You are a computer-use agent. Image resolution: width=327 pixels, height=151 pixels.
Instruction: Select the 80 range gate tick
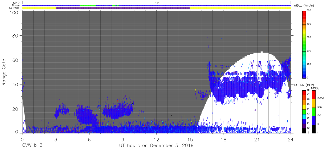(15, 35)
